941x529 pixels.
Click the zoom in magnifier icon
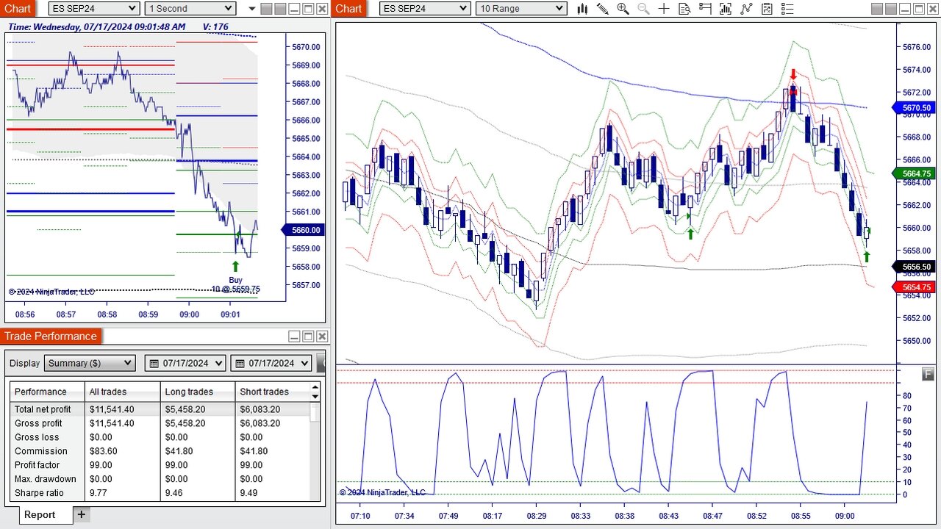(623, 9)
